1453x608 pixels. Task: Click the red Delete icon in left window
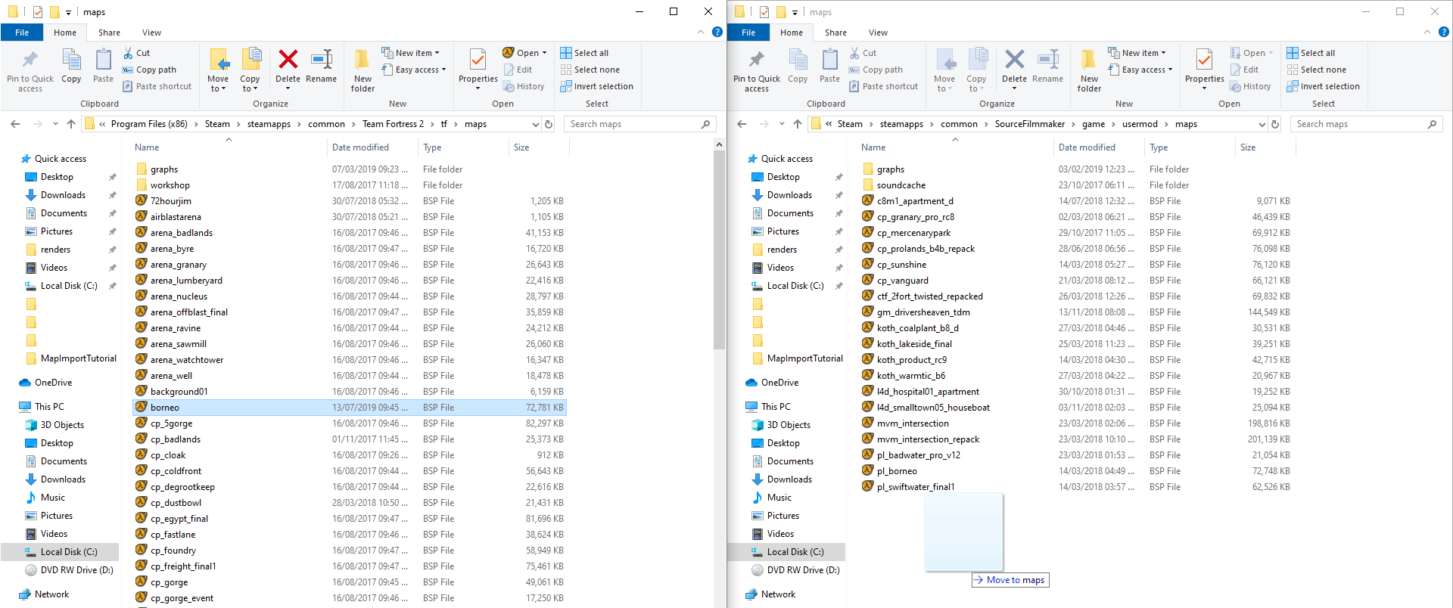click(x=288, y=60)
